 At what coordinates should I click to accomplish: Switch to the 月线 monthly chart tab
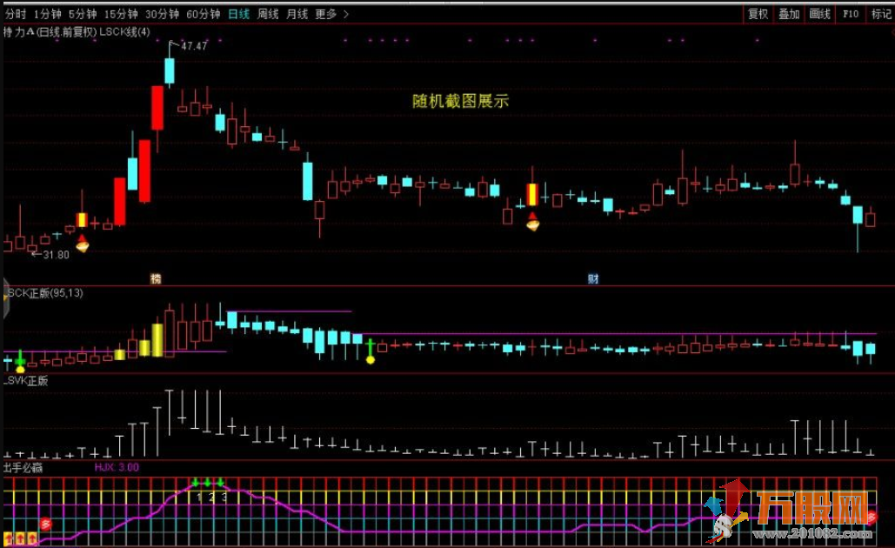pos(297,14)
